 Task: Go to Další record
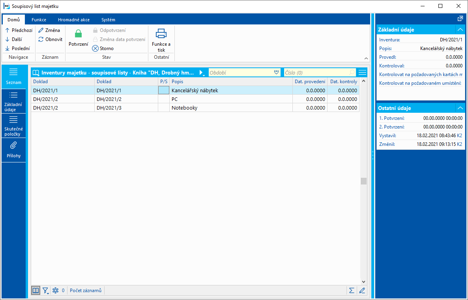(14, 39)
